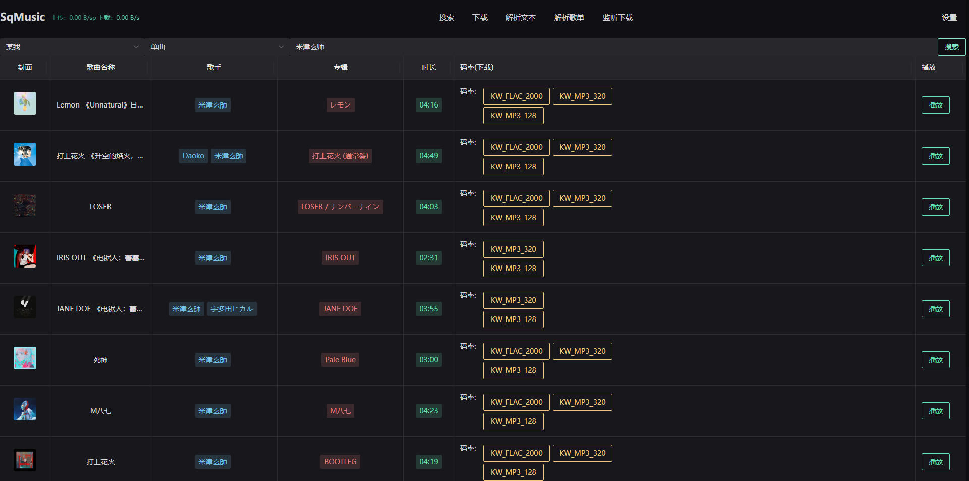Image resolution: width=969 pixels, height=481 pixels.
Task: Go to the 监听下载 tab
Action: click(617, 18)
